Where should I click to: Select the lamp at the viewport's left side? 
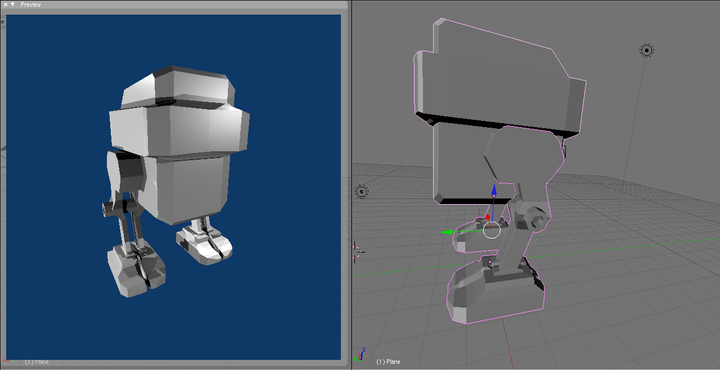click(361, 192)
